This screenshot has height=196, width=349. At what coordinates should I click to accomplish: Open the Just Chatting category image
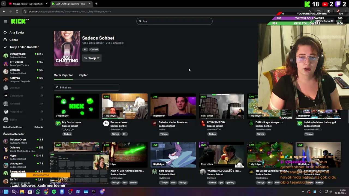point(67,48)
